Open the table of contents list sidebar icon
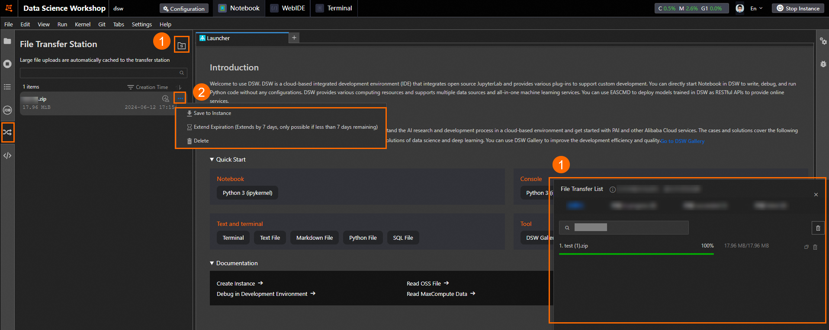 (x=7, y=87)
